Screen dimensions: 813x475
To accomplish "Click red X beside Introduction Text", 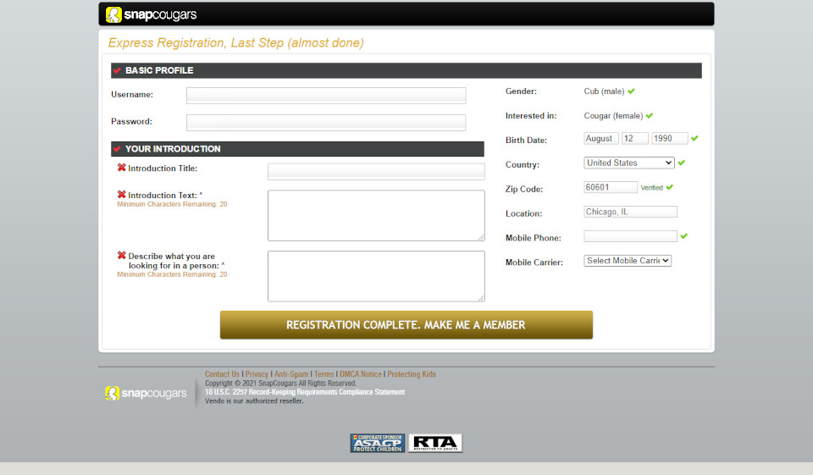I will click(x=122, y=195).
